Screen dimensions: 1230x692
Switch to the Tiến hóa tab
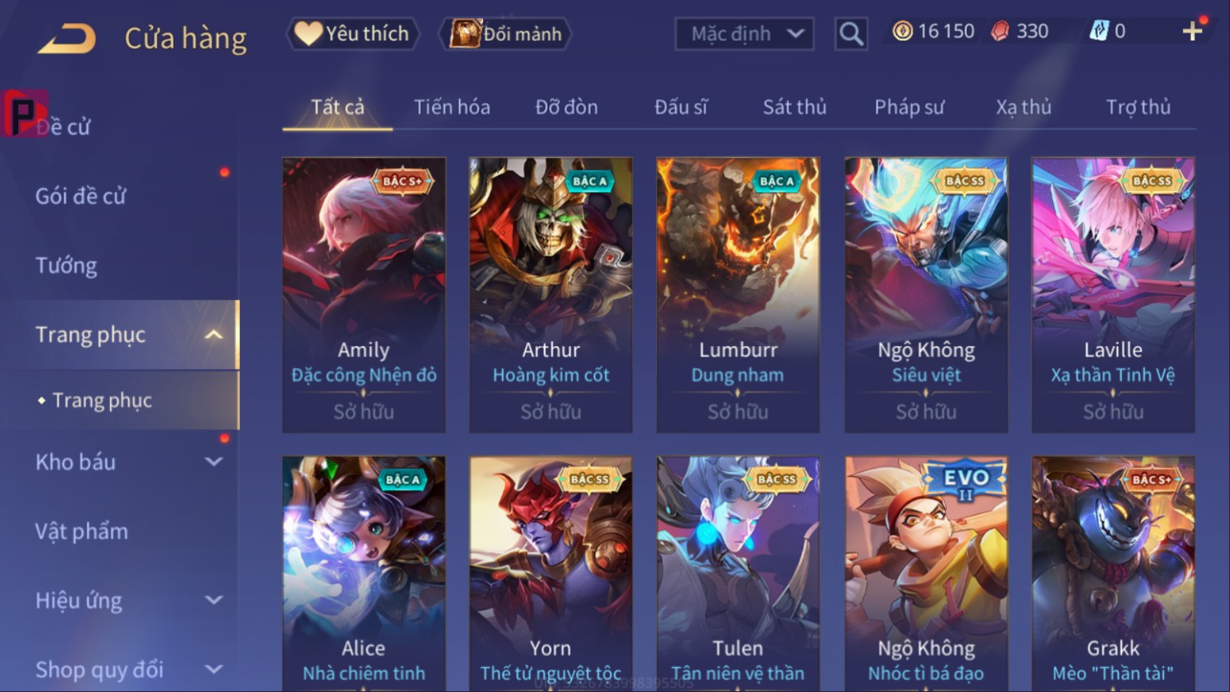pyautogui.click(x=451, y=107)
